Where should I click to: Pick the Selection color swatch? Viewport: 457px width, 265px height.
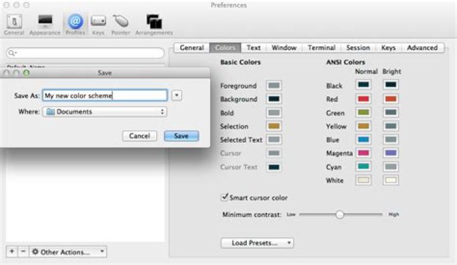click(x=274, y=126)
